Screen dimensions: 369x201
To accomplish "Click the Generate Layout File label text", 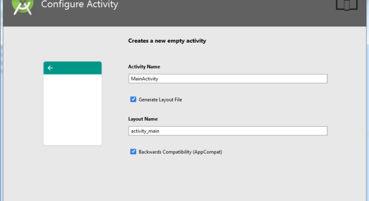I will (x=160, y=100).
